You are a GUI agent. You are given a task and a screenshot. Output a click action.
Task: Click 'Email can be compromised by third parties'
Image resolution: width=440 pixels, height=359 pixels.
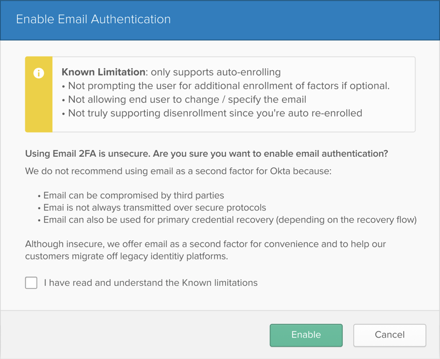click(x=131, y=195)
